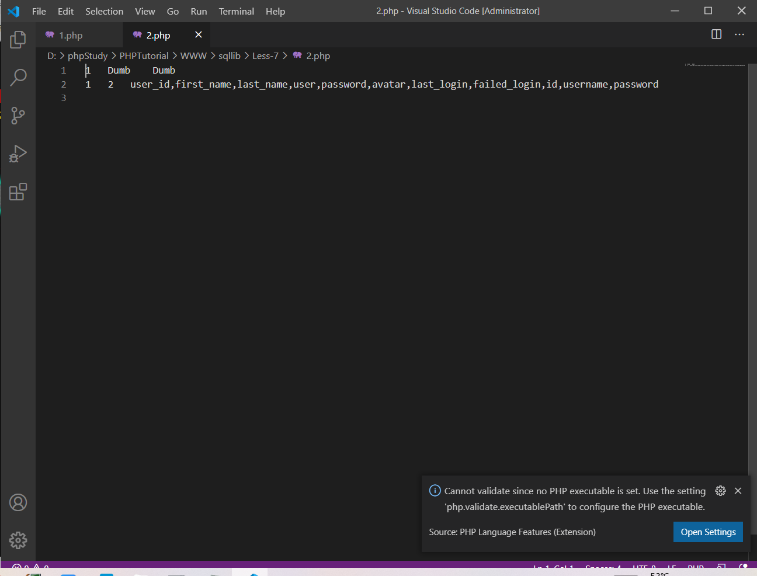Click line 2 text in the editor
Screen dimensions: 757x576
click(394, 85)
